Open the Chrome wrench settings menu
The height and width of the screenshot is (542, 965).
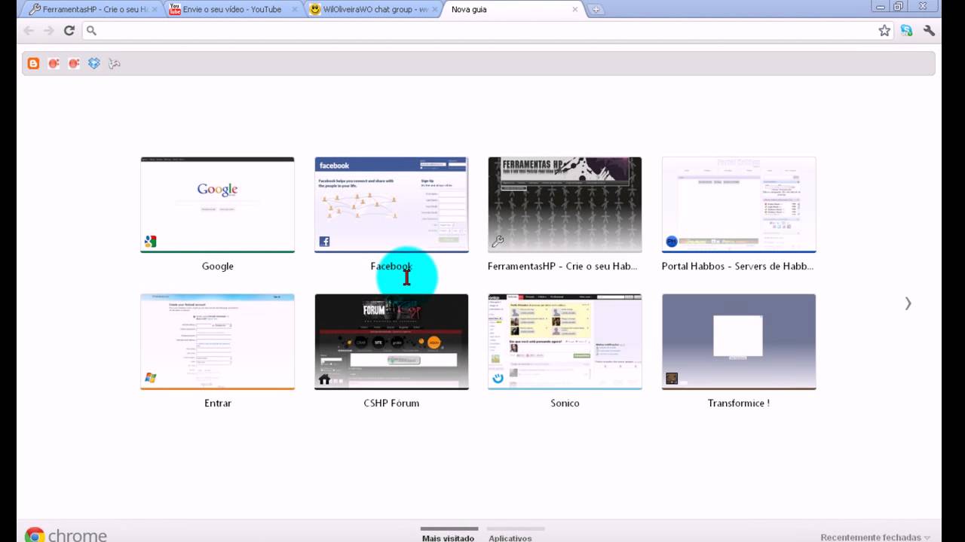coord(929,31)
